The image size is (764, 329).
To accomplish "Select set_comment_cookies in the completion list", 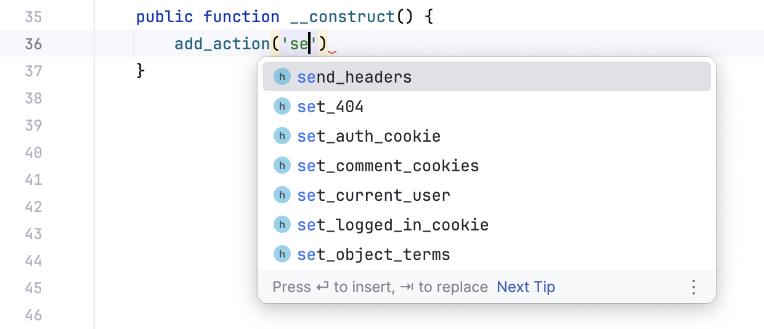I will point(388,166).
